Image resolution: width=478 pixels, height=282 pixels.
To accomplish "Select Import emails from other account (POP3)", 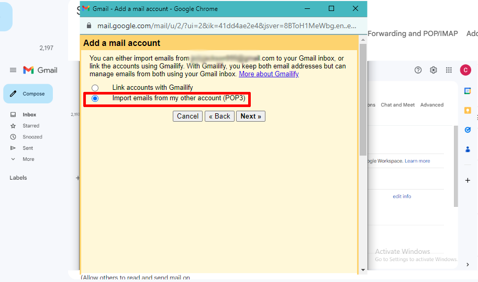I will (95, 98).
